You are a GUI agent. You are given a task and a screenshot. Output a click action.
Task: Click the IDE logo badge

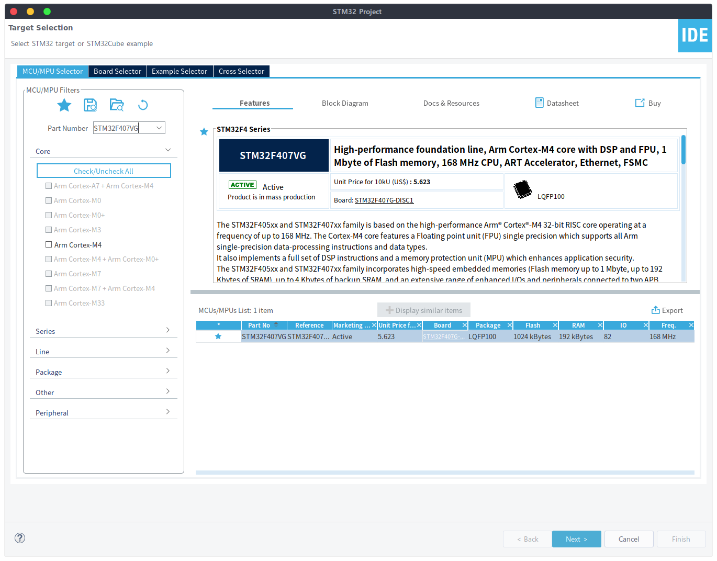[695, 36]
